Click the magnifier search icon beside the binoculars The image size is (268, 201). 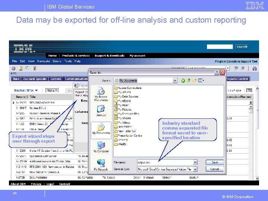tap(243, 68)
